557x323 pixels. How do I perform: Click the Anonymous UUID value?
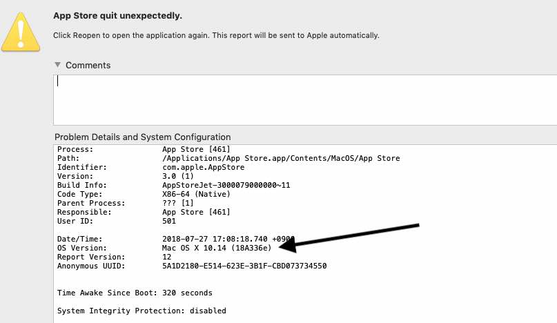[244, 266]
